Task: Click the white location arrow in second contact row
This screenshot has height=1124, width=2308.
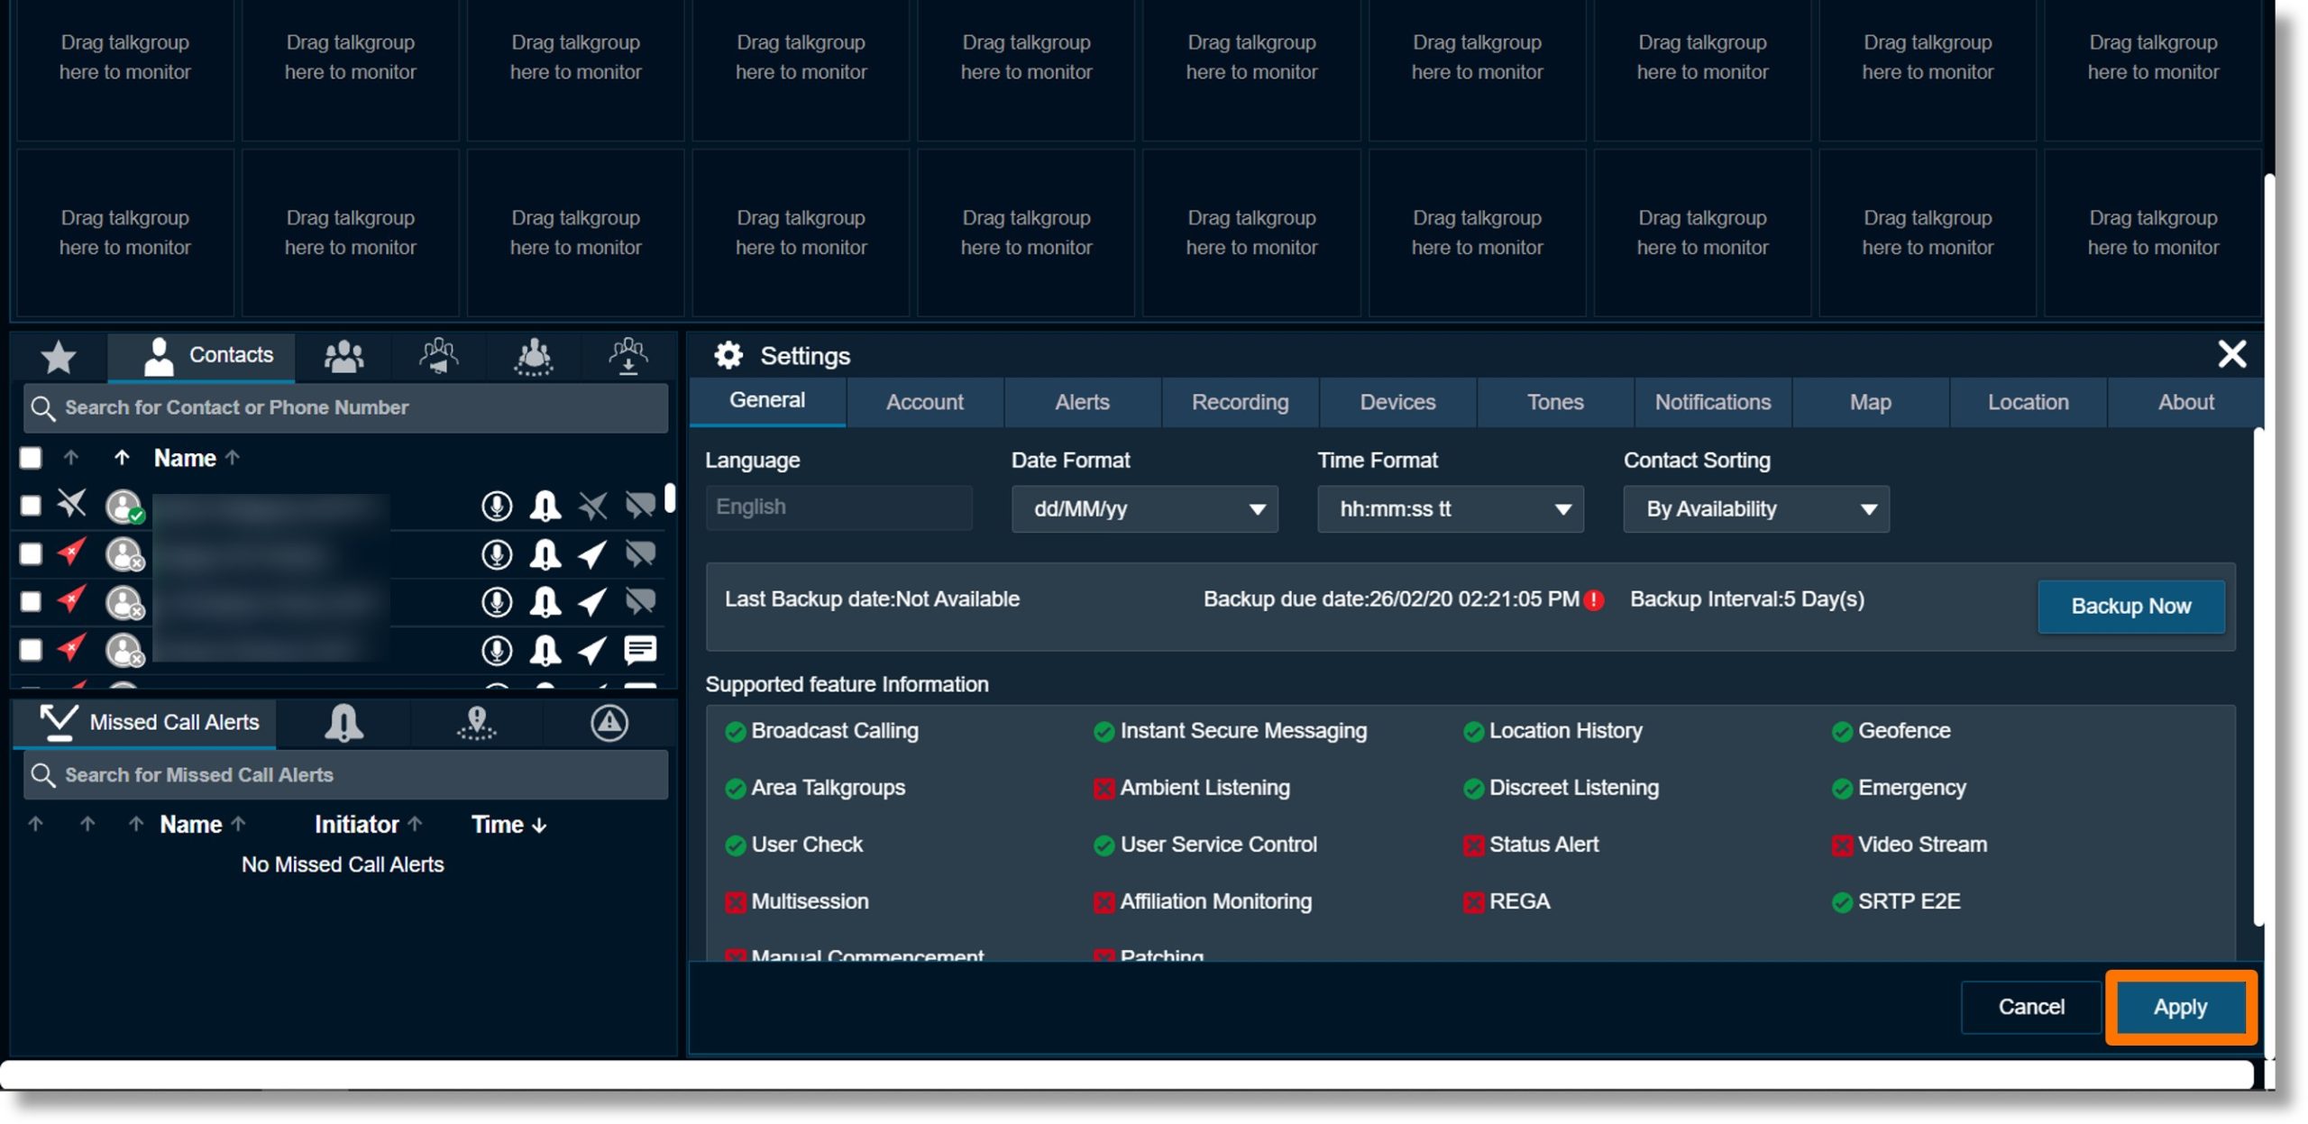Action: click(592, 554)
